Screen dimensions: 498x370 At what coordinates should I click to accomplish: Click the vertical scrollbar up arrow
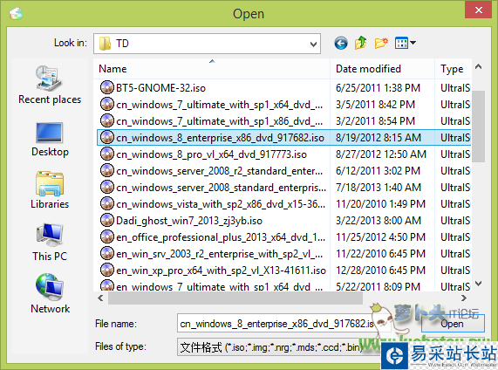478,66
